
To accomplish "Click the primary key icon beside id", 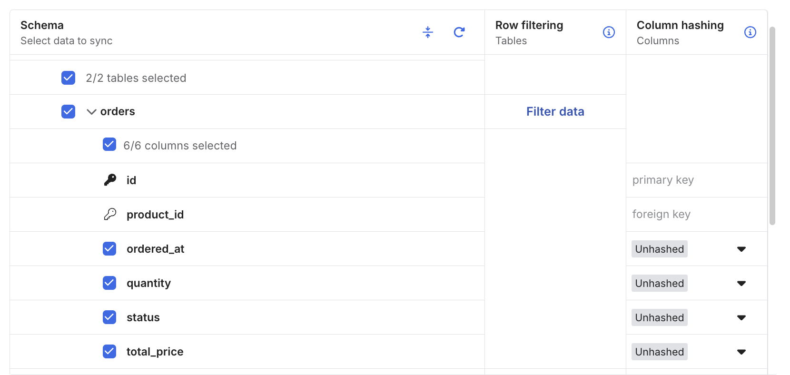I will 110,180.
